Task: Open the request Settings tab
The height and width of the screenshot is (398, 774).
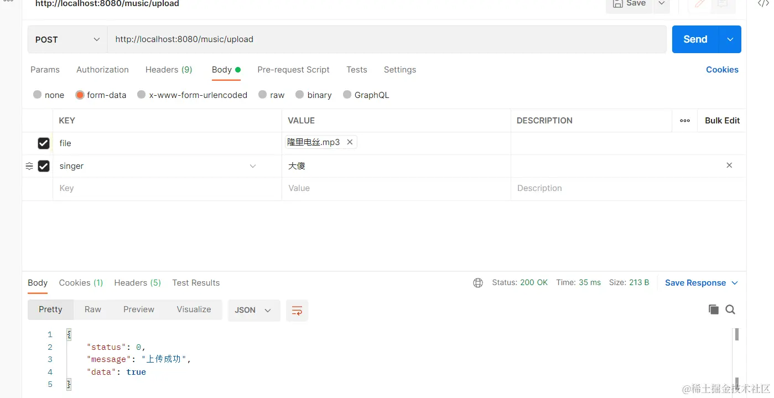Action: 400,70
